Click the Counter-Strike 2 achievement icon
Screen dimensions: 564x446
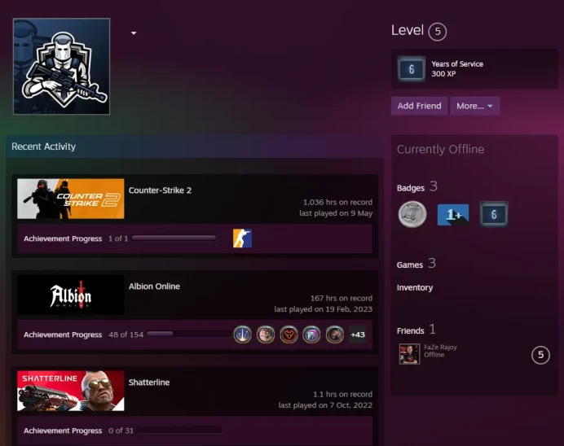[242, 238]
